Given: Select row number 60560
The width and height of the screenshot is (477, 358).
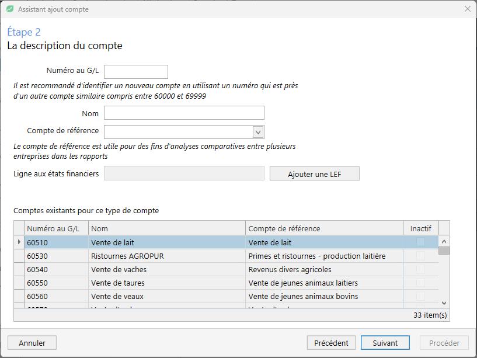Looking at the screenshot, I should pos(56,296).
